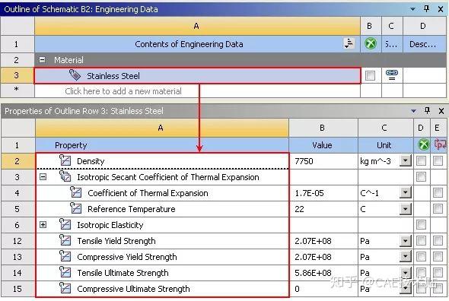Screen dimensions: 449x301
Task: Expand the Isotropic Elasticity property group
Action: [x=43, y=224]
